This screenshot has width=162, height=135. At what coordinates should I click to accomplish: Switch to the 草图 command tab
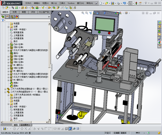click(x=24, y=12)
